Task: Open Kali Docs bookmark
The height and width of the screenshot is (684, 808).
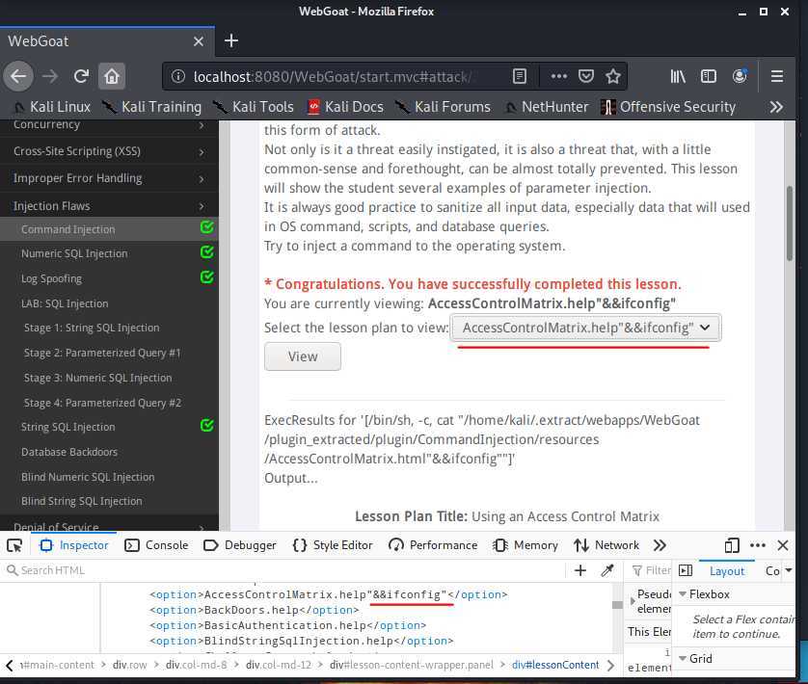Action: [345, 107]
